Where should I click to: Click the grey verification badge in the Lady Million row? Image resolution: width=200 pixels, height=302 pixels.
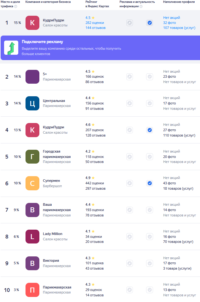click(x=150, y=237)
